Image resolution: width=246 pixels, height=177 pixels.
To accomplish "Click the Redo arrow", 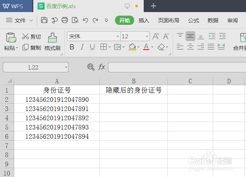I will click(95, 20).
